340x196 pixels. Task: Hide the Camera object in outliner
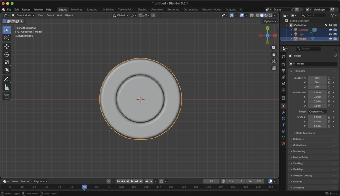[x=330, y=30]
